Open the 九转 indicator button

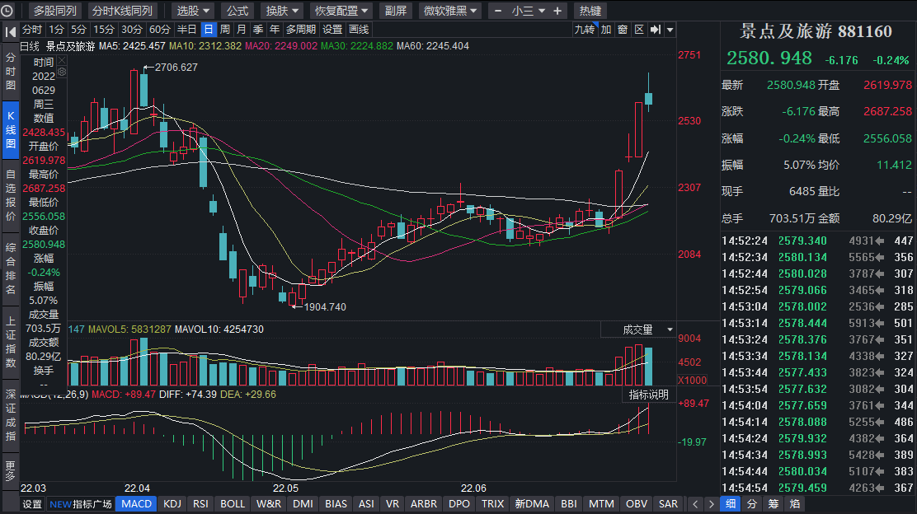[x=584, y=30]
